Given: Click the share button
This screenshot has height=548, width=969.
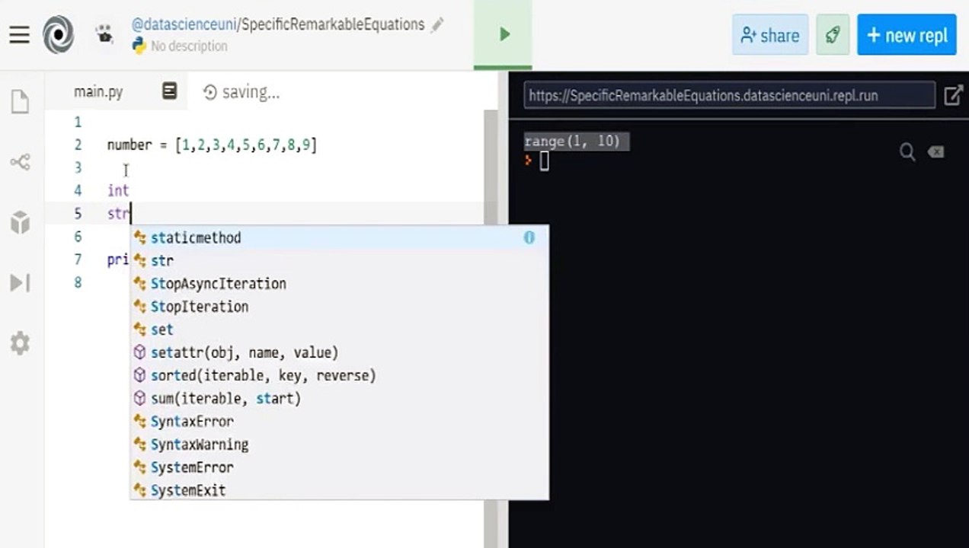Looking at the screenshot, I should click(770, 35).
